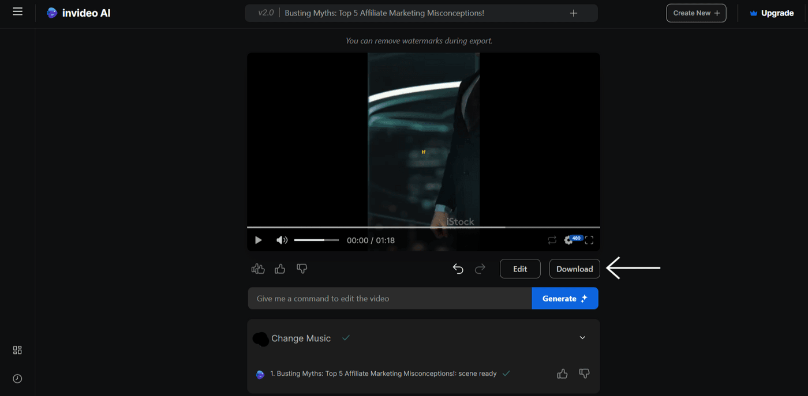Open the 480 quality settings gear

click(x=569, y=240)
